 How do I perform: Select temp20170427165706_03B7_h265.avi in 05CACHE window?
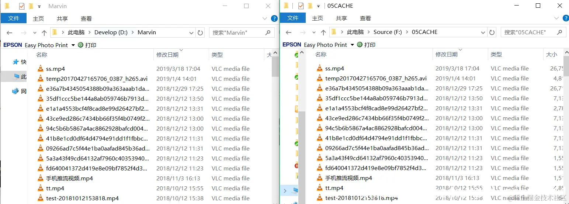click(376, 78)
